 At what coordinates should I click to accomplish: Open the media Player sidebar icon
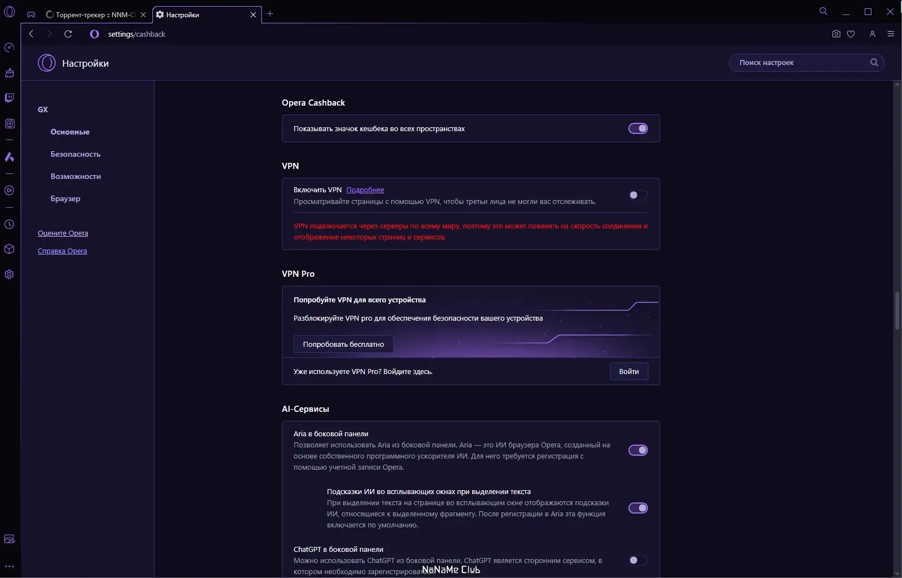pyautogui.click(x=9, y=191)
